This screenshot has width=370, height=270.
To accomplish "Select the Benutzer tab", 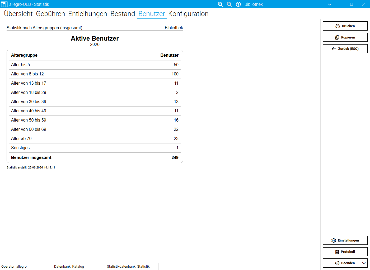I will click(152, 14).
